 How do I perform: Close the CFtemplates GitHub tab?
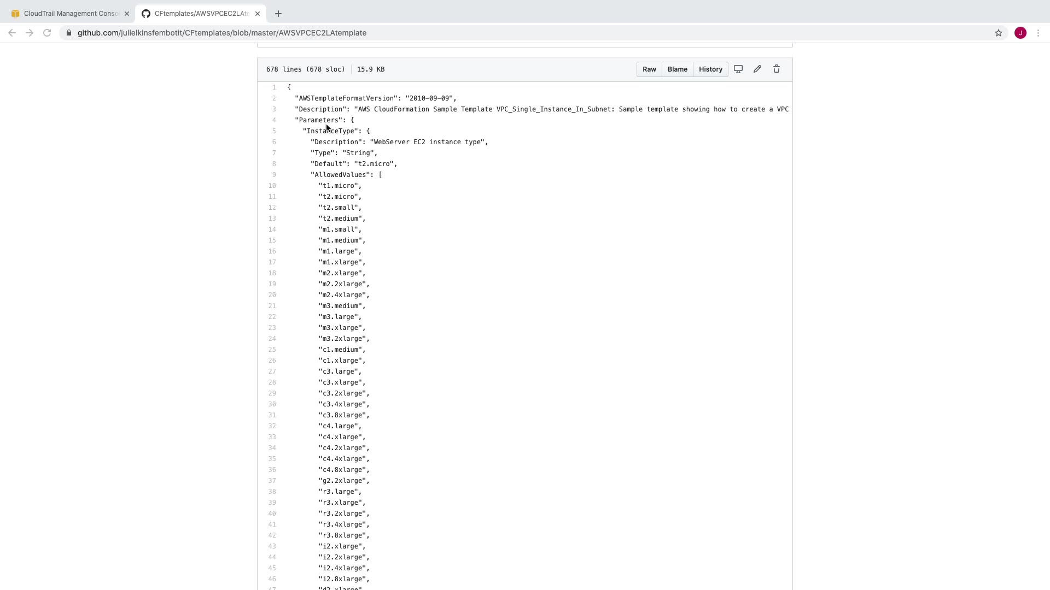[258, 14]
